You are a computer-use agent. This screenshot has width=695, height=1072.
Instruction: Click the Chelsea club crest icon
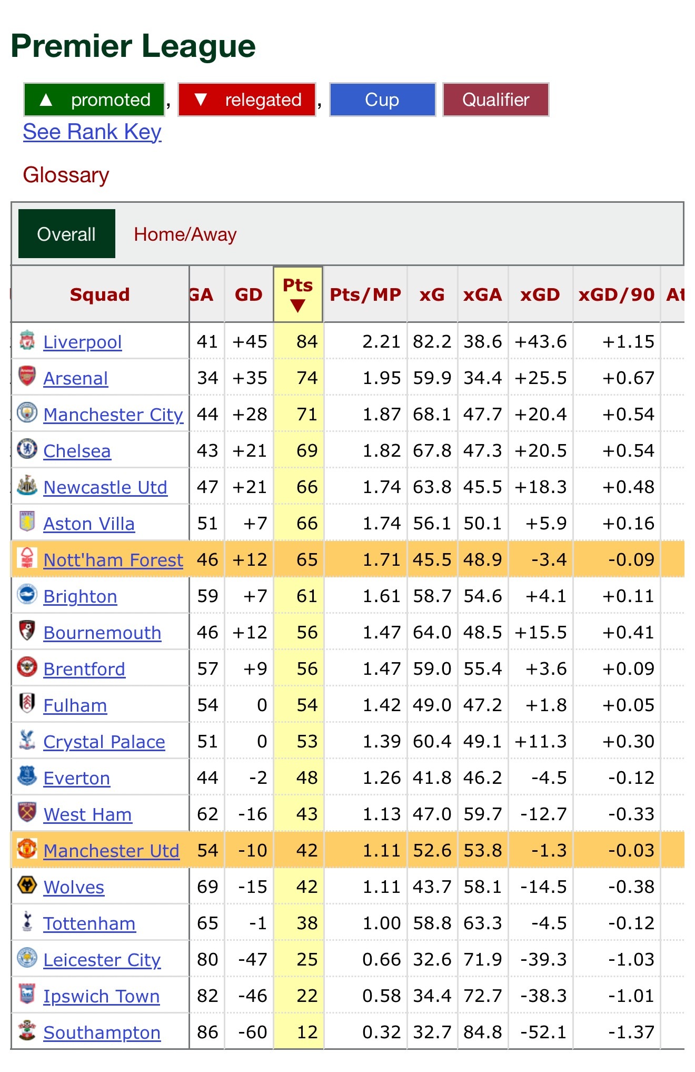(27, 449)
